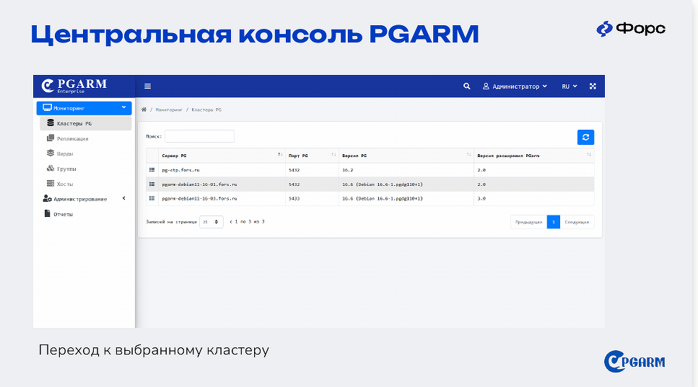Click the Предыдущая pagination button
698x387 pixels.
pyautogui.click(x=528, y=222)
